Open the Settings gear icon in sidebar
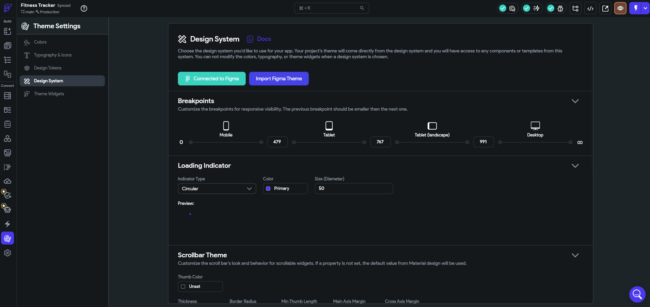The width and height of the screenshot is (650, 307). [x=7, y=253]
